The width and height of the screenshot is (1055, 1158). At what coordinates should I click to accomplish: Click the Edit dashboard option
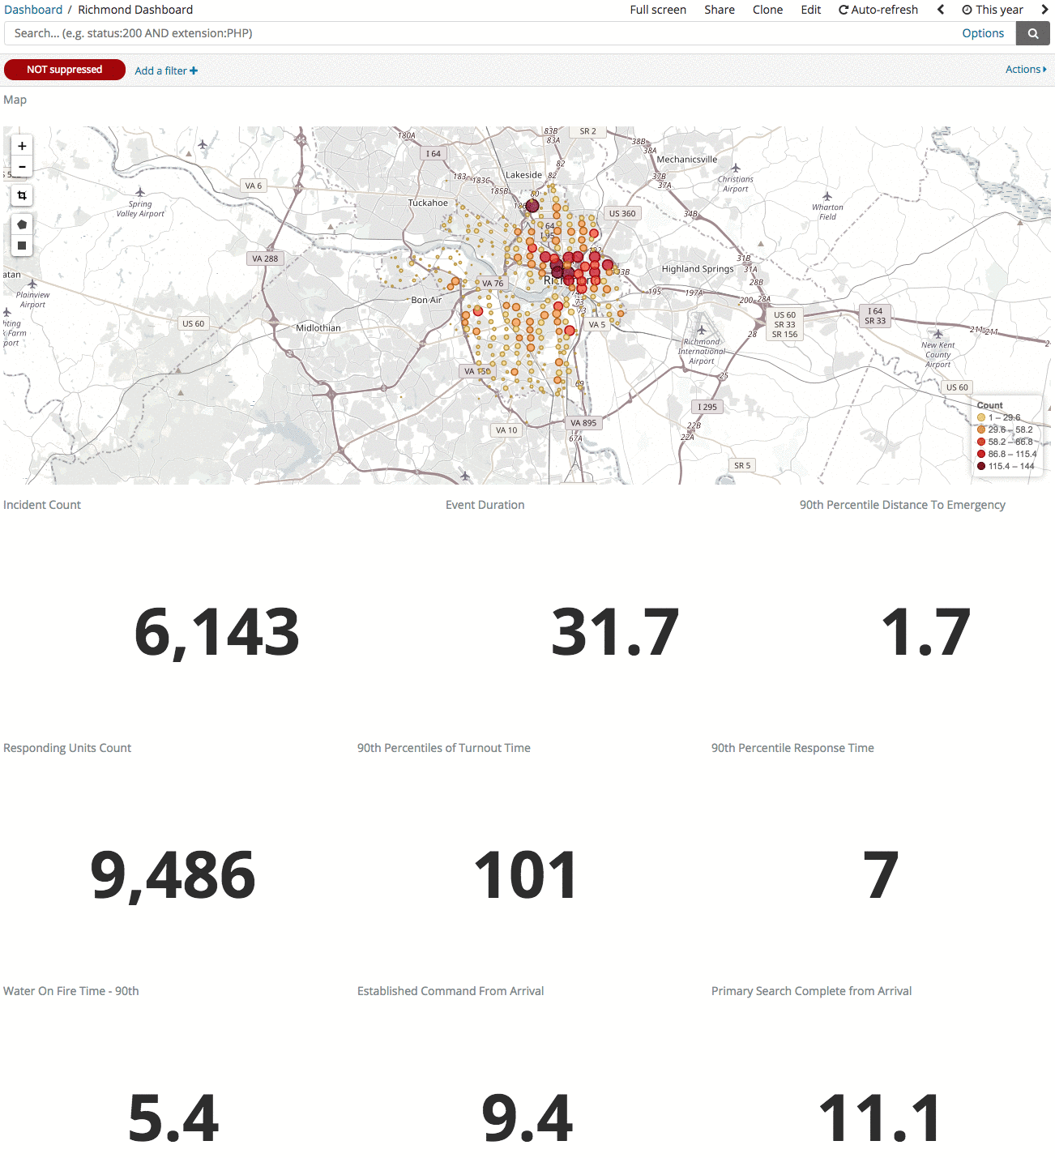pos(811,10)
